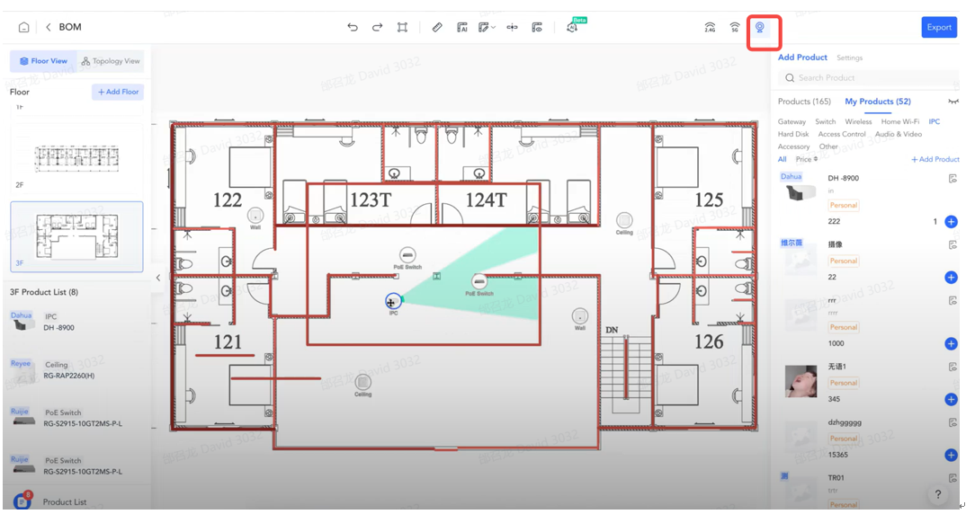Select the All filter
Viewport: 966px width, 514px height.
point(782,159)
